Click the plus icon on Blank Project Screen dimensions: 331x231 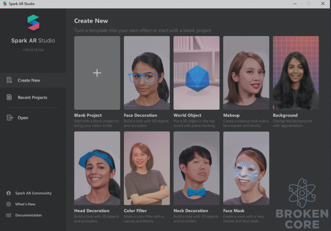point(97,73)
